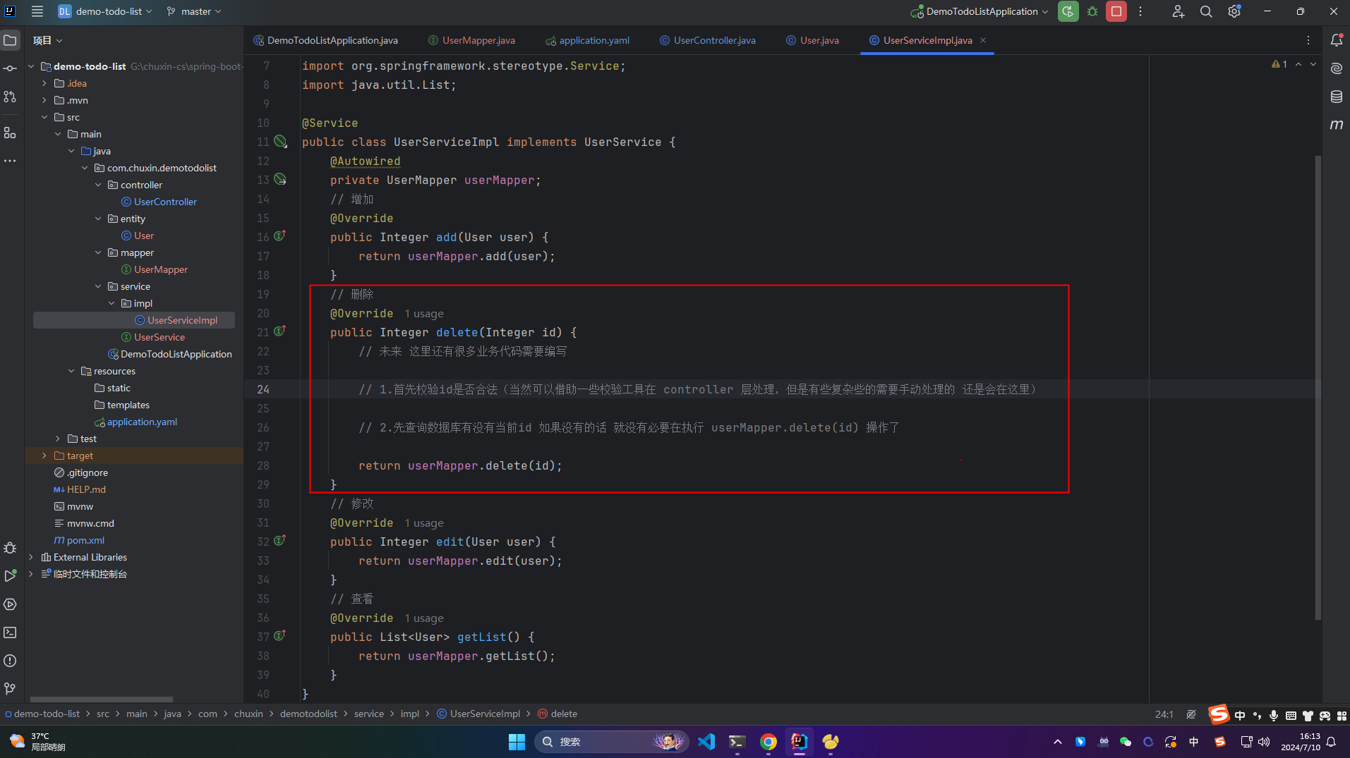Click the project tree horizontal scrollbar
This screenshot has height=758, width=1350.
pos(102,699)
